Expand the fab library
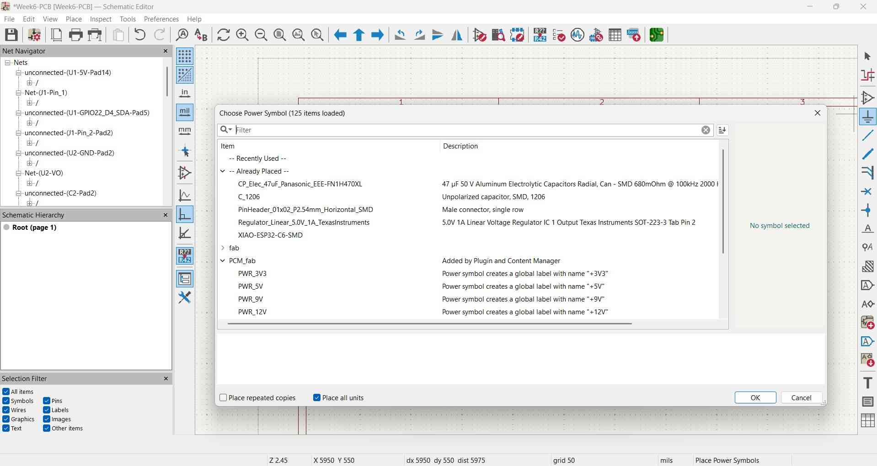The height and width of the screenshot is (466, 877). [223, 248]
